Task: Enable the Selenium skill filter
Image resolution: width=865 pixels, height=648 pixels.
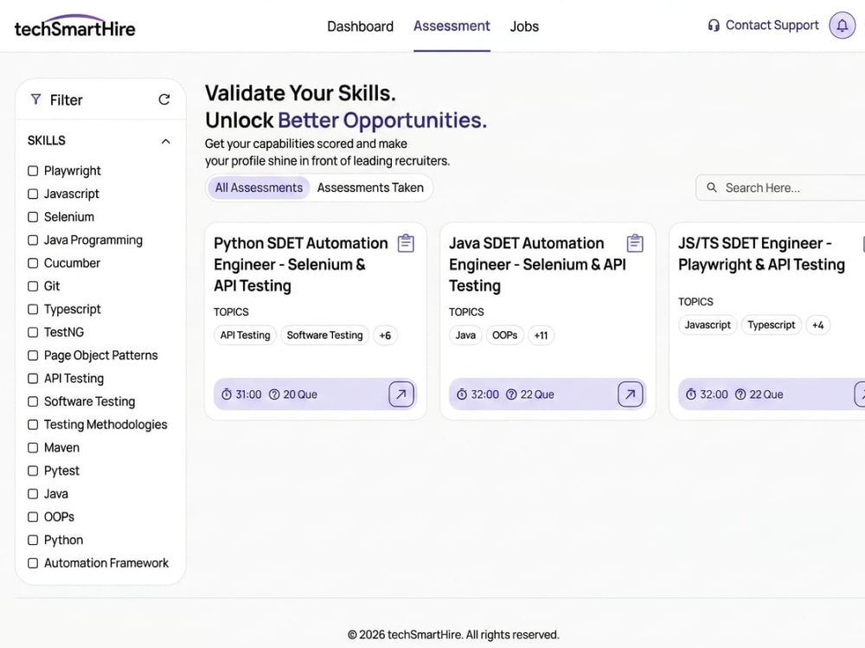Action: (x=33, y=217)
